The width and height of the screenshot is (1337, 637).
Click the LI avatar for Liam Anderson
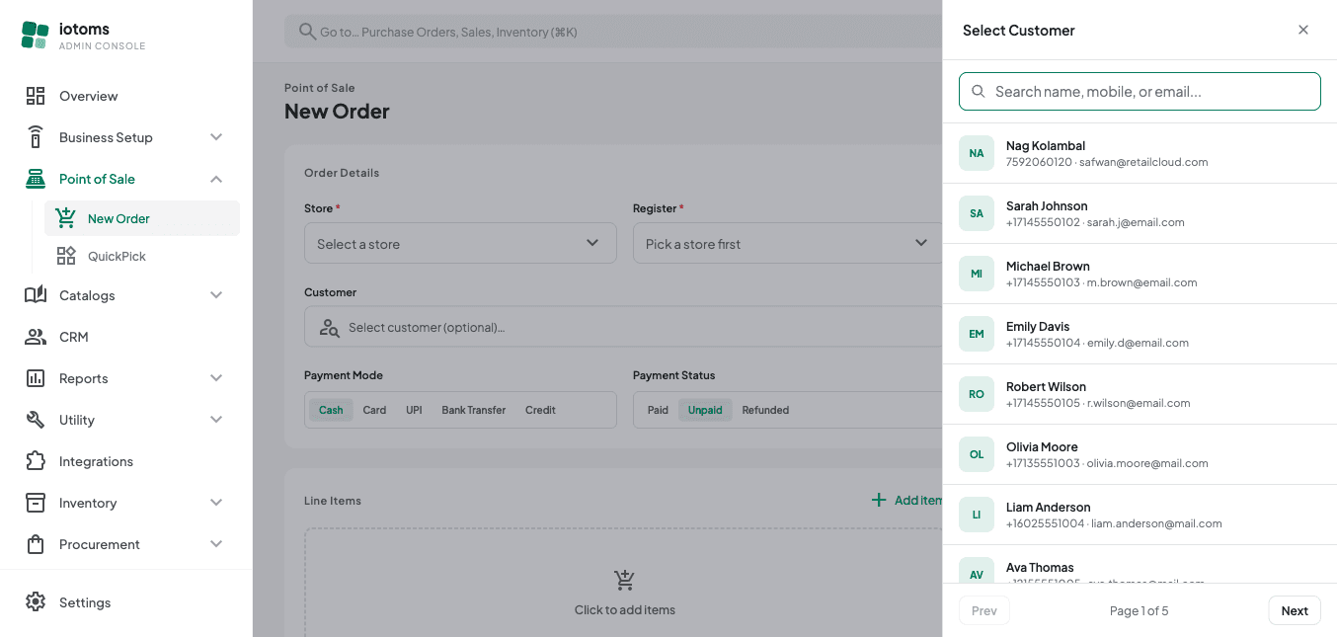tap(977, 515)
